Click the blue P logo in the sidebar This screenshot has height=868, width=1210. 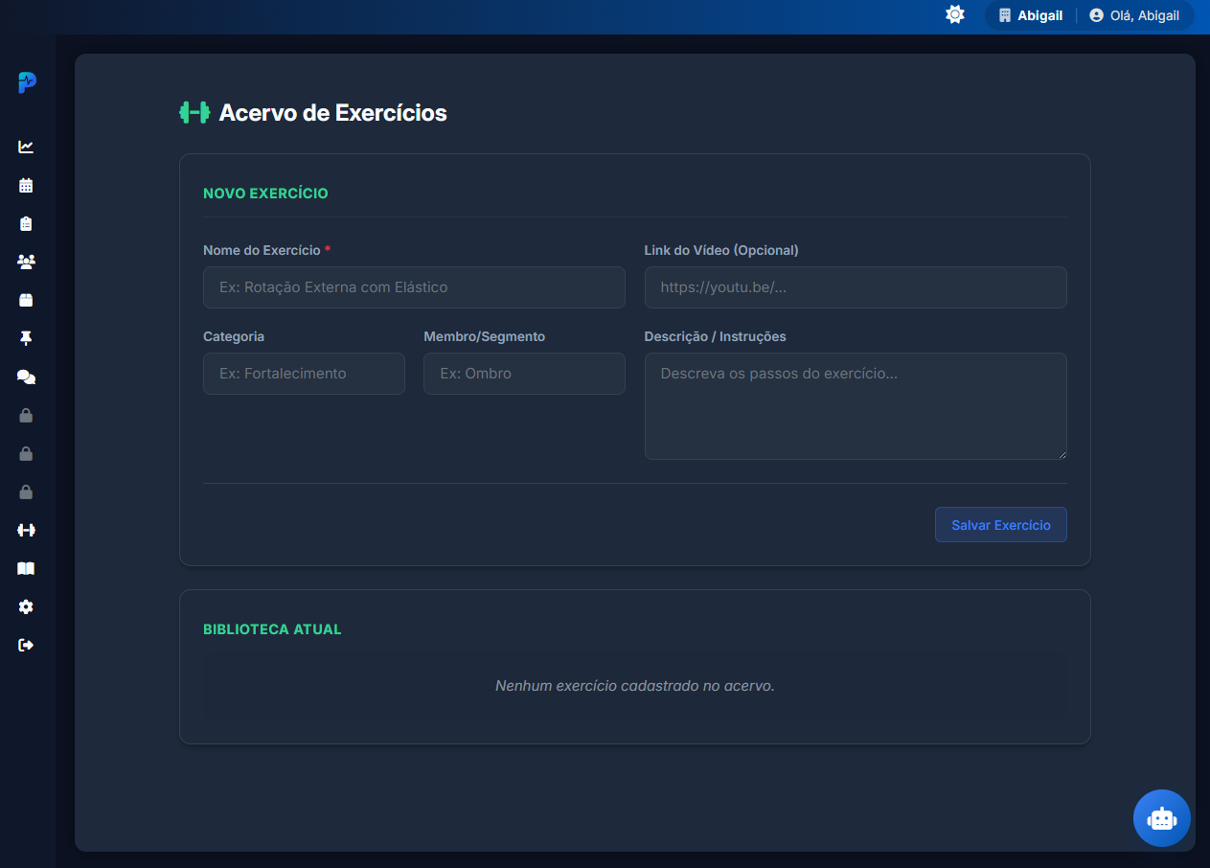pos(27,83)
